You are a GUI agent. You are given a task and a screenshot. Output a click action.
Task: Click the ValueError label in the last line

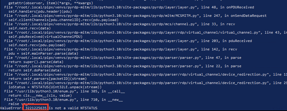pos(11,108)
